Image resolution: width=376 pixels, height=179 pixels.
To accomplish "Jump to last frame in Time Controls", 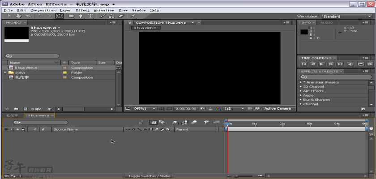I will pos(340,64).
